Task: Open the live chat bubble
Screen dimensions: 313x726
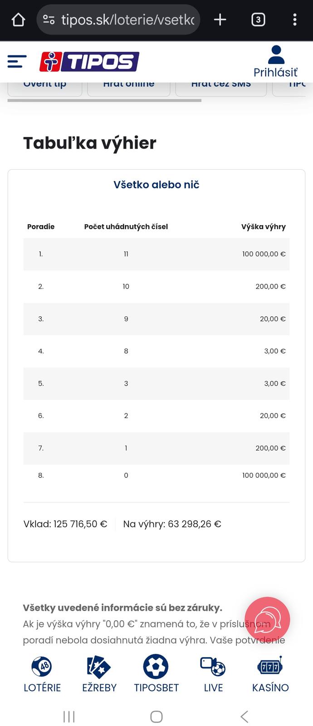Action: pos(267,619)
